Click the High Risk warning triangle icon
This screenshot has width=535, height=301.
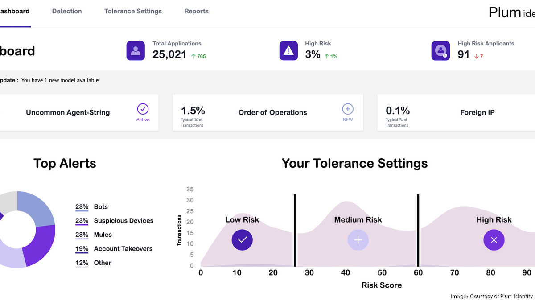coord(288,51)
